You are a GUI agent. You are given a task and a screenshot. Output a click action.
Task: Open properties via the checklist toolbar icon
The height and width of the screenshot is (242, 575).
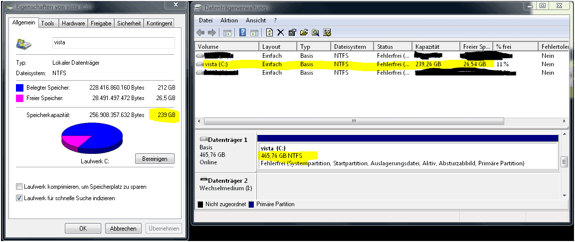pyautogui.click(x=292, y=32)
